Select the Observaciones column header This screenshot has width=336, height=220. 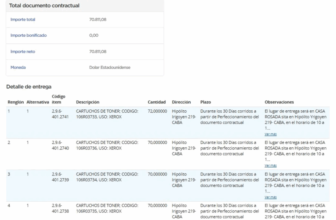click(279, 102)
